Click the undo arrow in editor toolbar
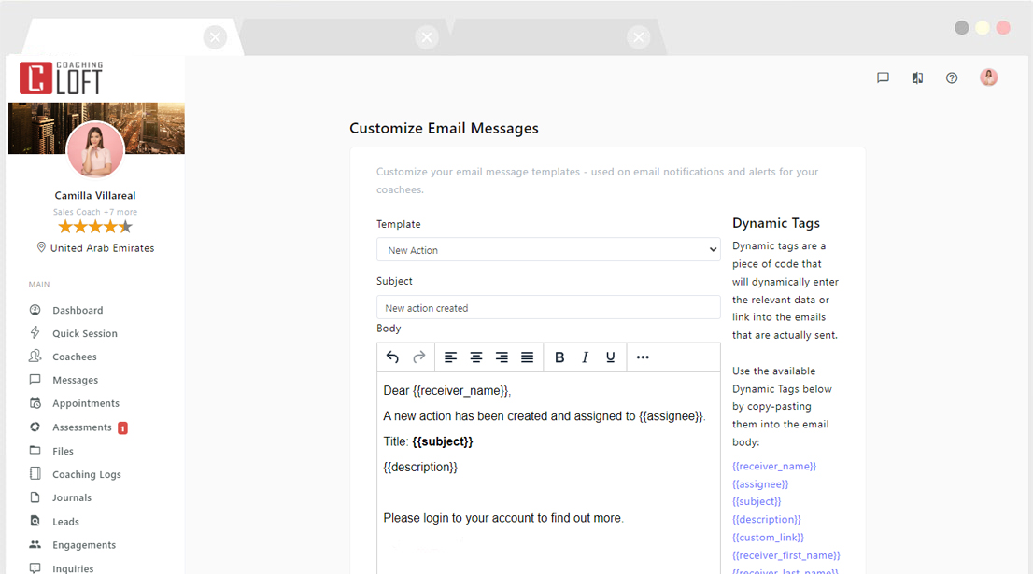Viewport: 1033px width, 574px height. 392,357
